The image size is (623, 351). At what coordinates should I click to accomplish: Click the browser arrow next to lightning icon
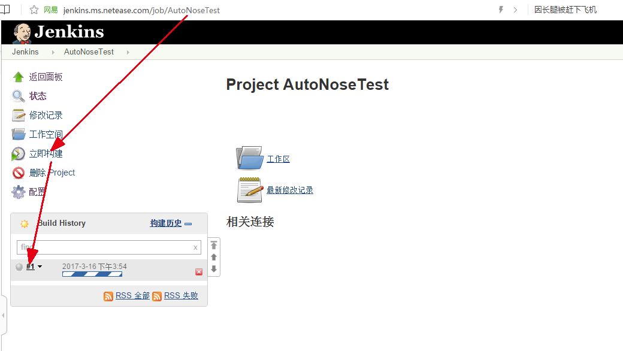pyautogui.click(x=515, y=10)
